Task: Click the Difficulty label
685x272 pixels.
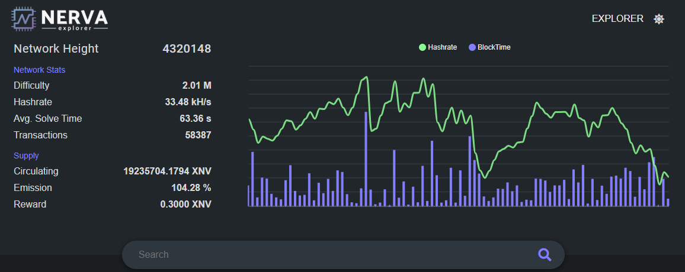Action: (31, 85)
